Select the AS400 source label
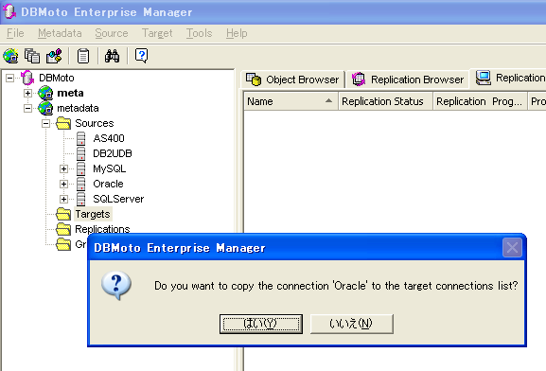 109,138
